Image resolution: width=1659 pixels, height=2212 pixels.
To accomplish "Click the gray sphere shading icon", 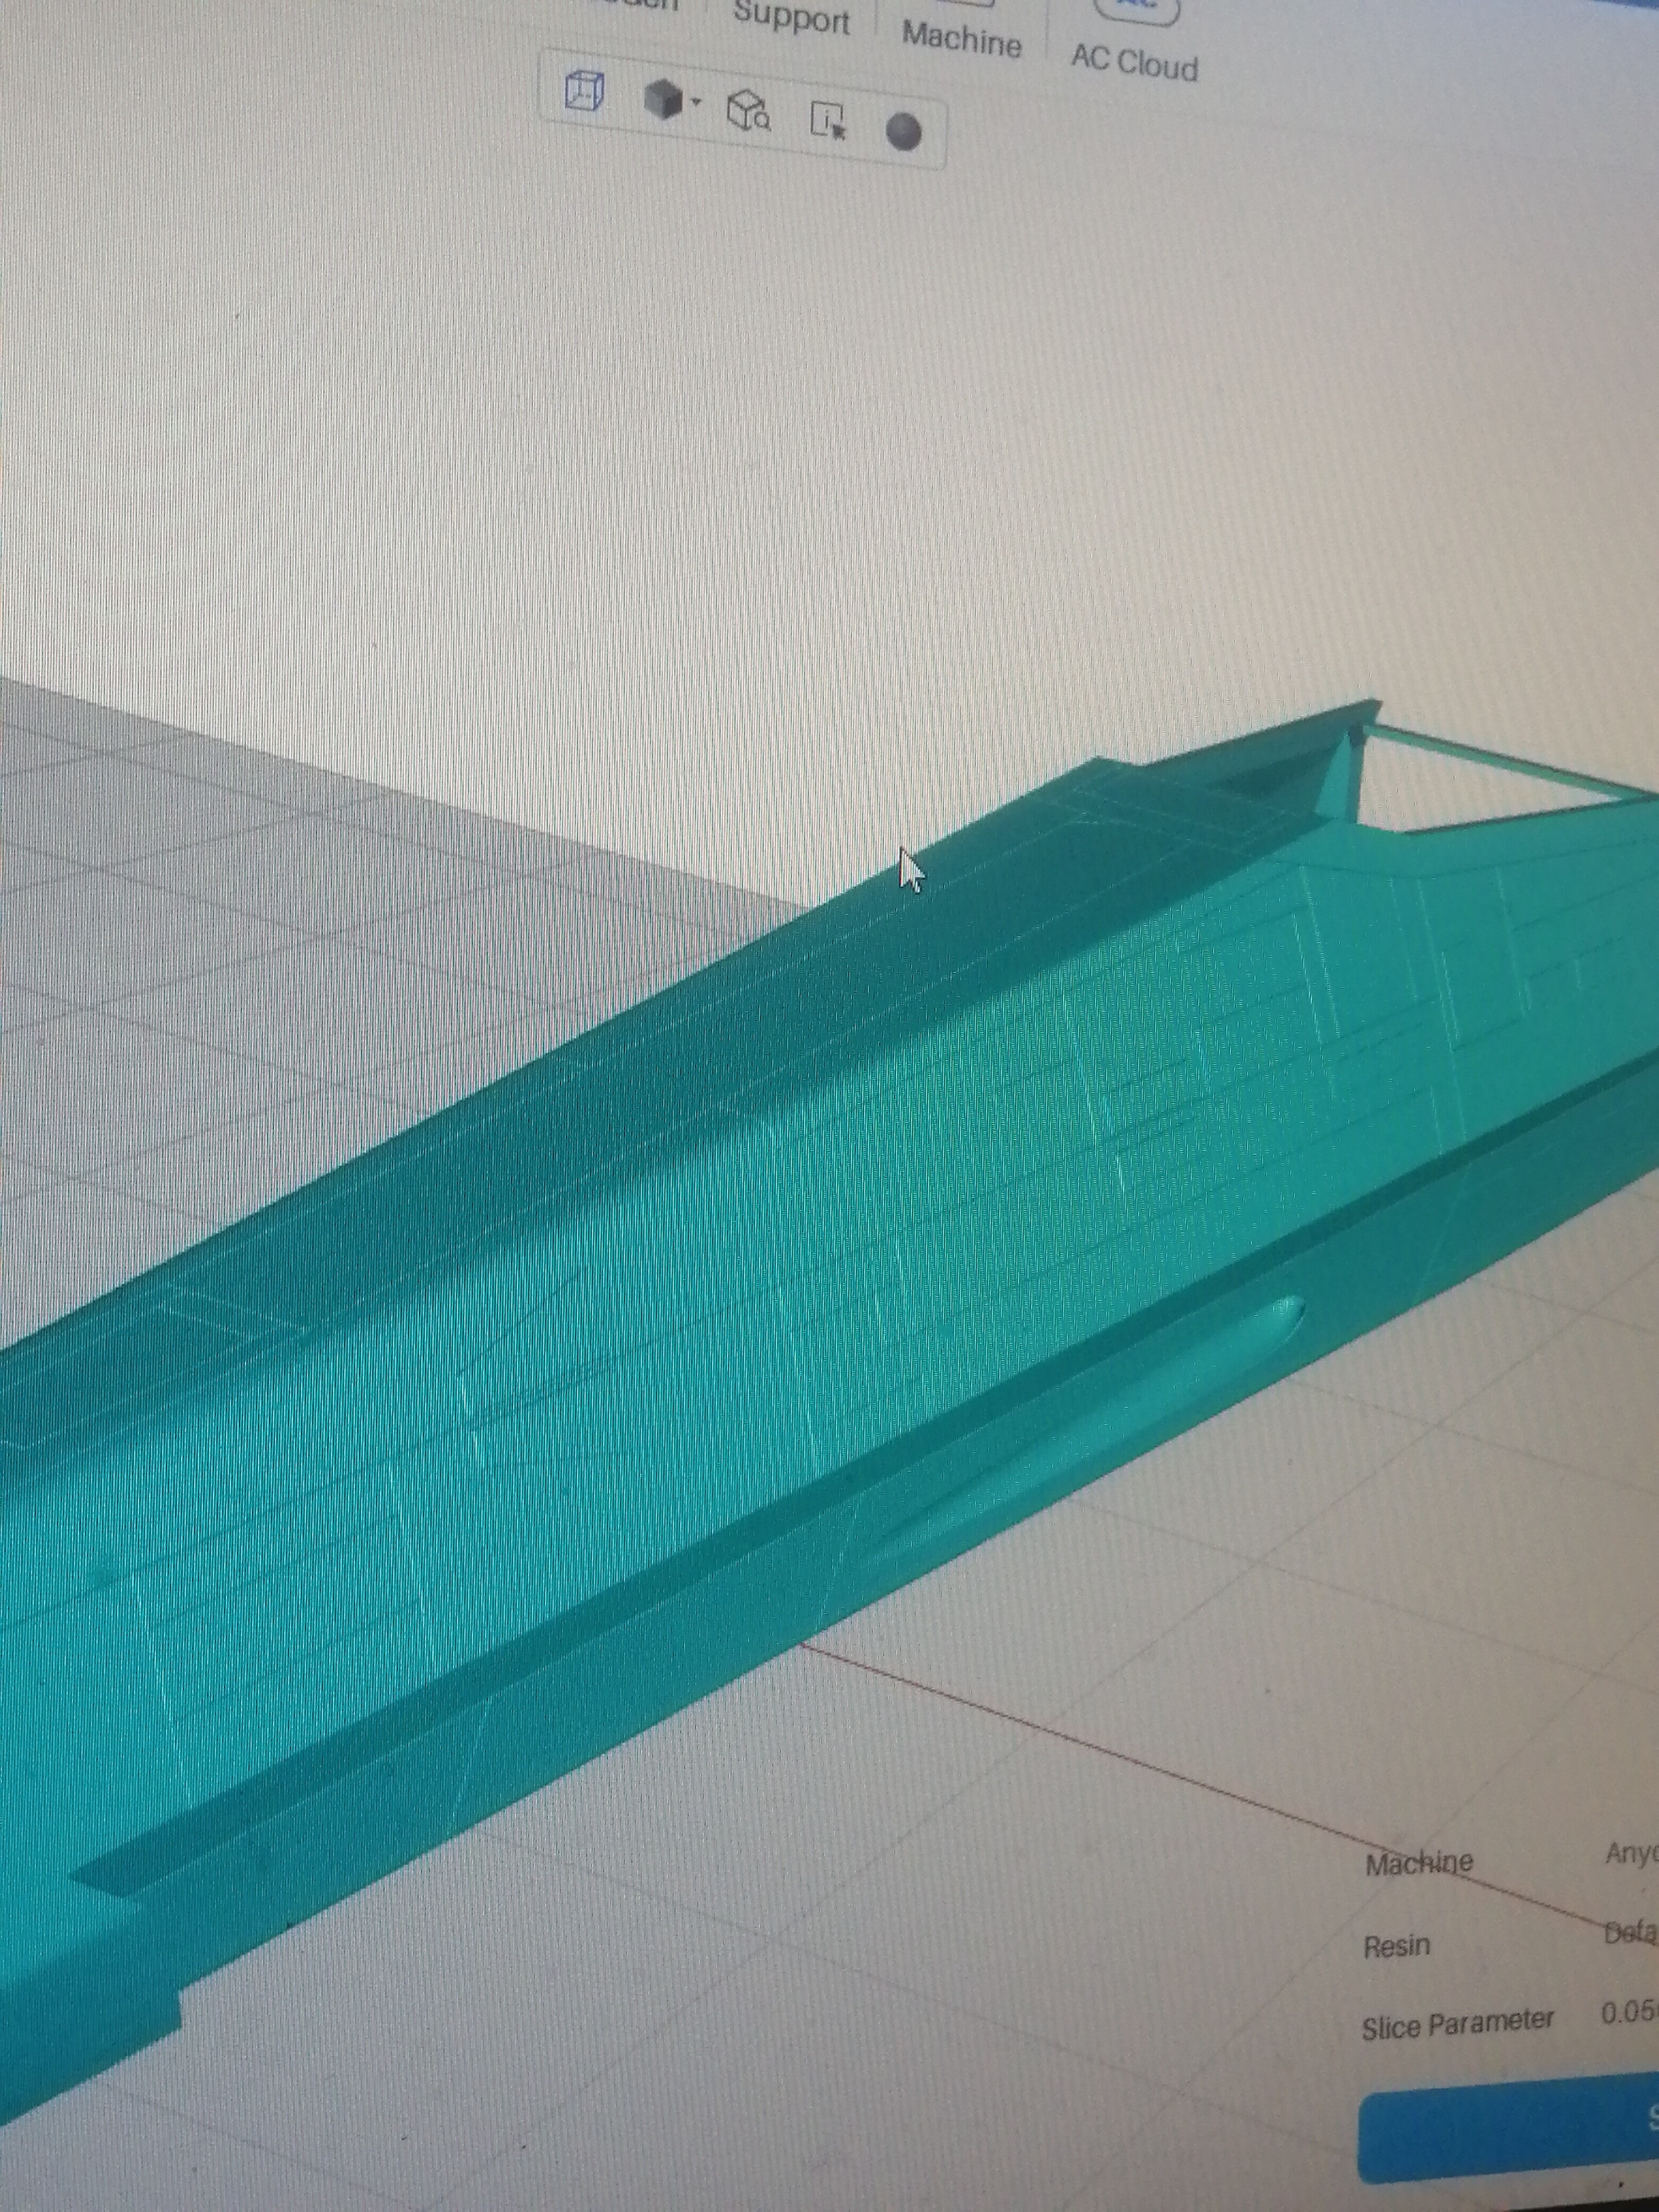I will click(x=904, y=132).
